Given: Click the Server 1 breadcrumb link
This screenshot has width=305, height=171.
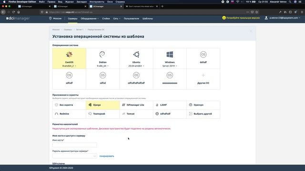Looking at the screenshot, I should [x=80, y=29].
